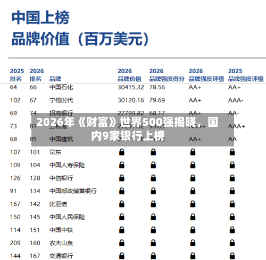Click the 2026 品牌强度评级 lock for 中国中铁
Viewport: 266px width, 260px height.
point(193,230)
